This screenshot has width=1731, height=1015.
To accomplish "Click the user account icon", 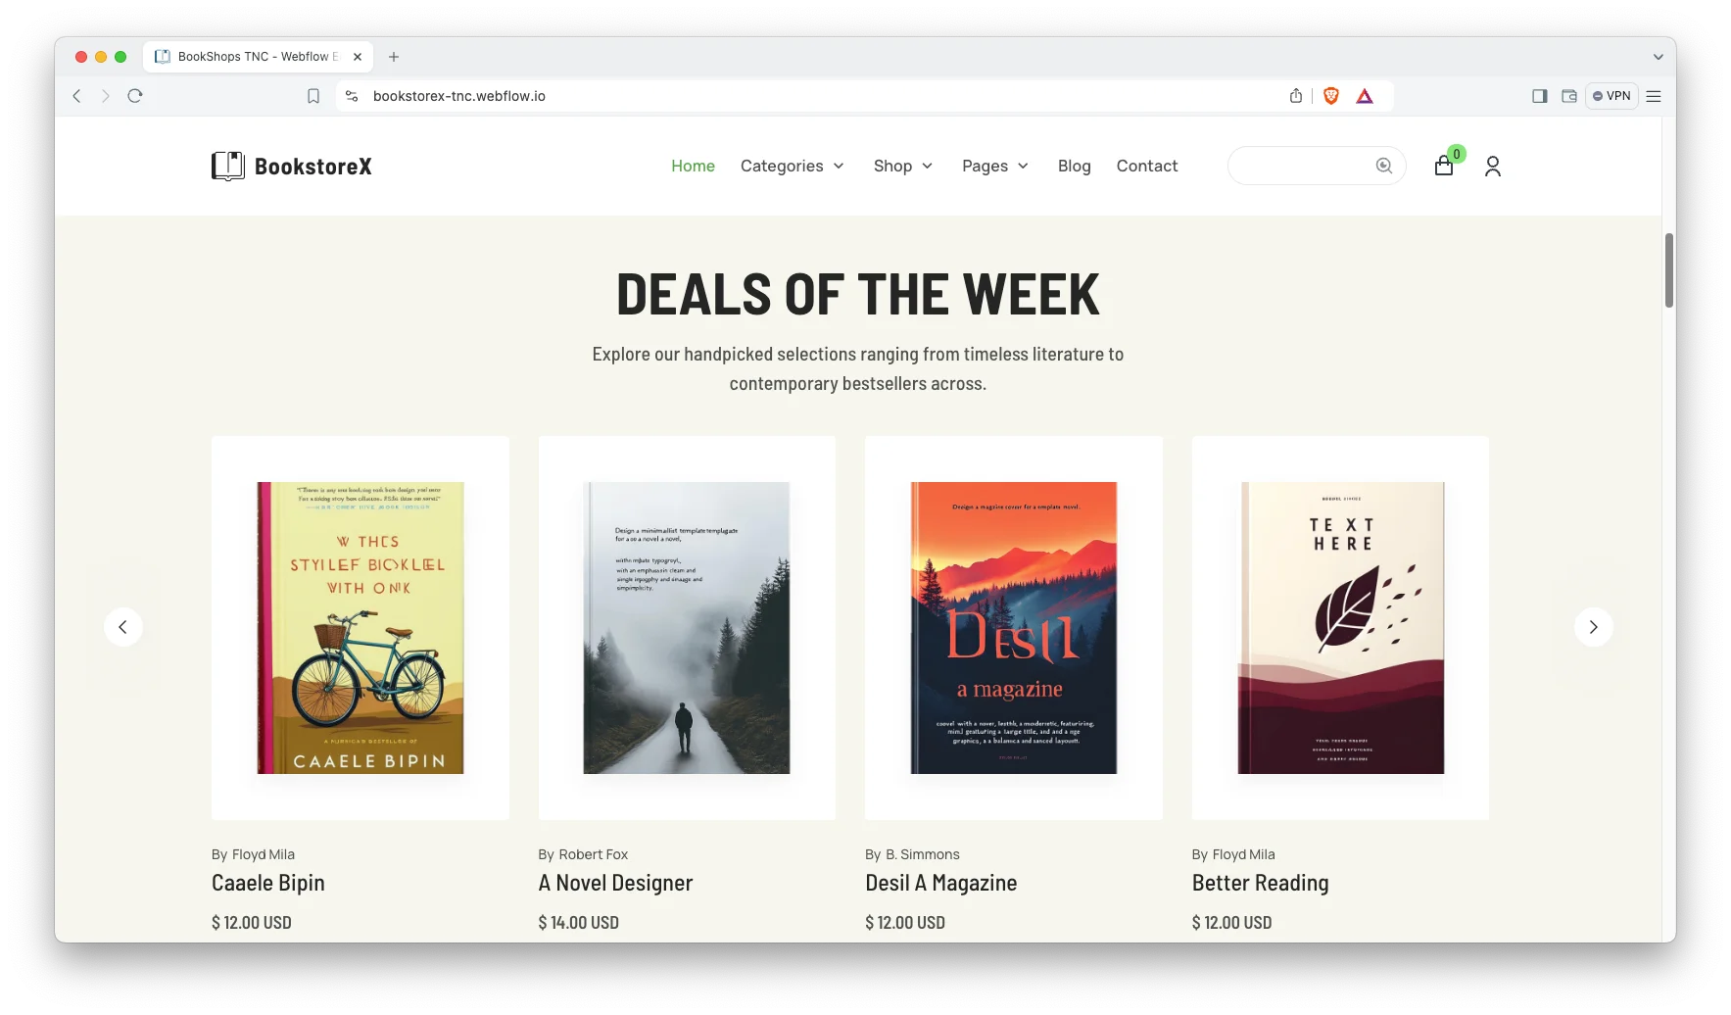I will click(1493, 167).
